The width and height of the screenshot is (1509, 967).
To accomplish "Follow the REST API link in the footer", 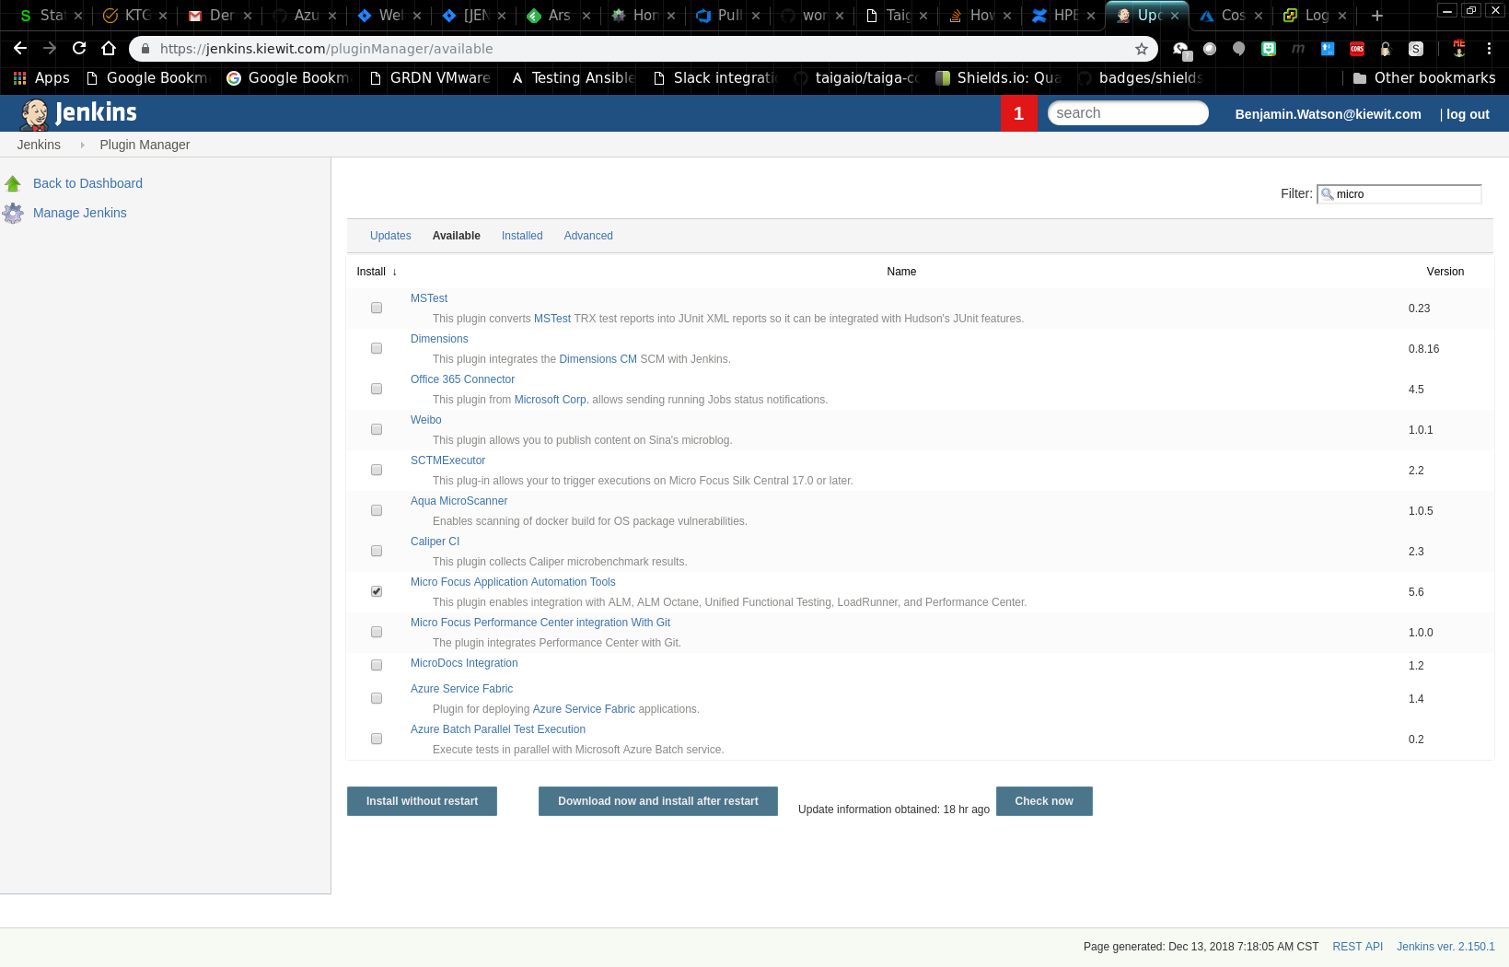I will 1357,946.
